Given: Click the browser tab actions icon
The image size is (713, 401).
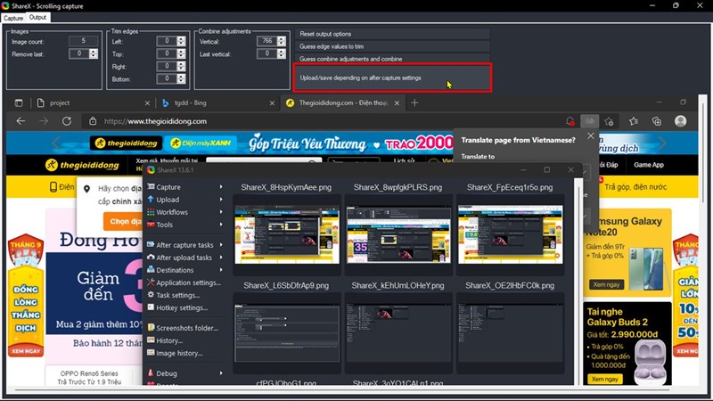Looking at the screenshot, I should coord(19,102).
